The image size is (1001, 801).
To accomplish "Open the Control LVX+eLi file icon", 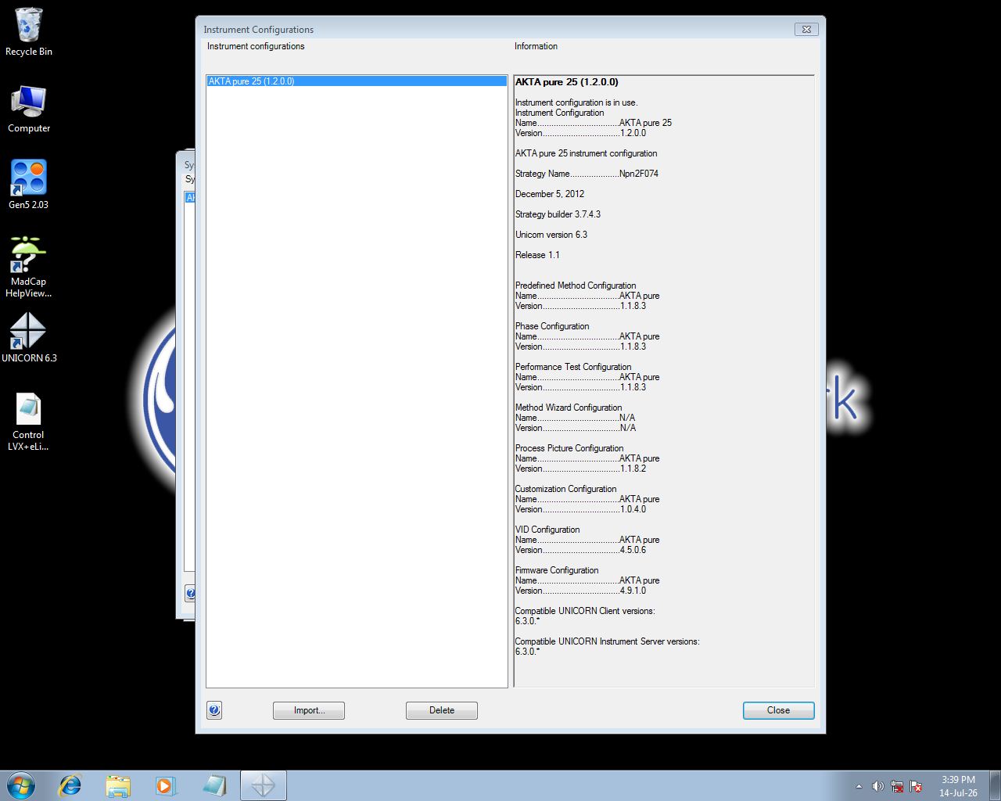I will [29, 421].
